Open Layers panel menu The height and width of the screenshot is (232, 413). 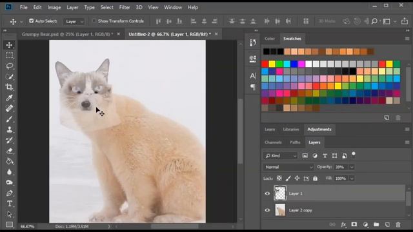(407, 142)
